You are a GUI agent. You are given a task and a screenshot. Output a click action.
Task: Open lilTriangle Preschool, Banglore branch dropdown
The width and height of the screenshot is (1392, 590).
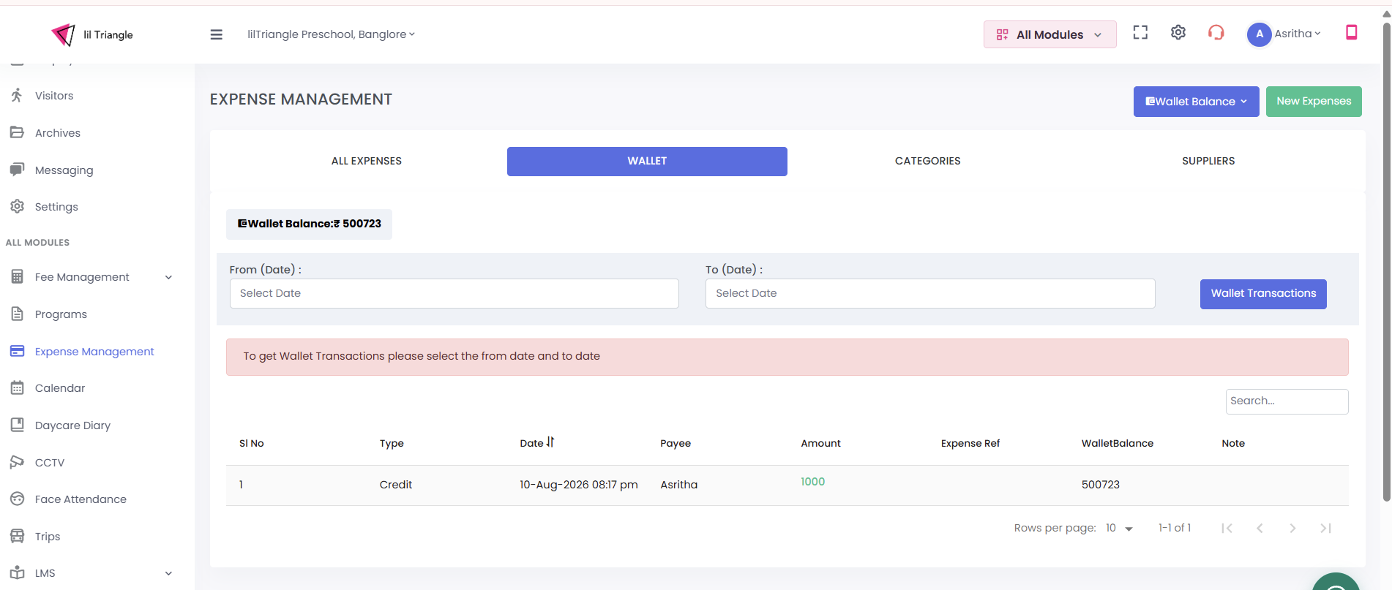331,34
